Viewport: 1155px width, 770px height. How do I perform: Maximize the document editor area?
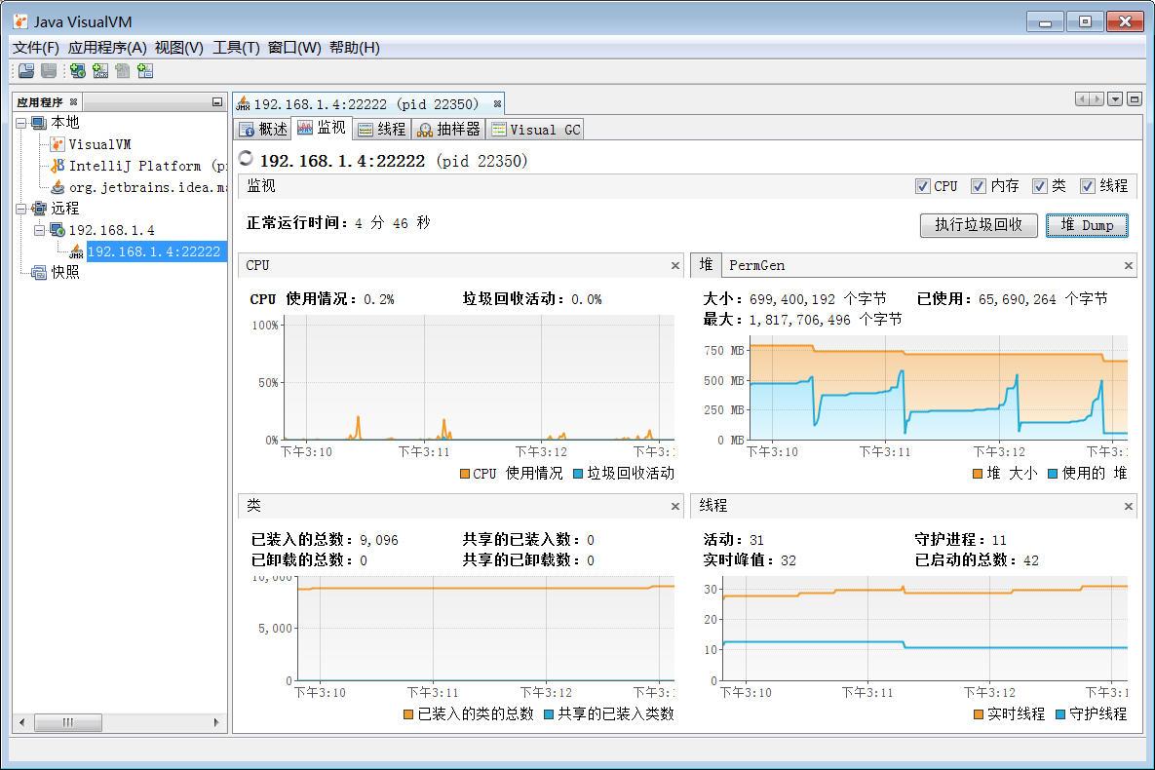(1135, 98)
